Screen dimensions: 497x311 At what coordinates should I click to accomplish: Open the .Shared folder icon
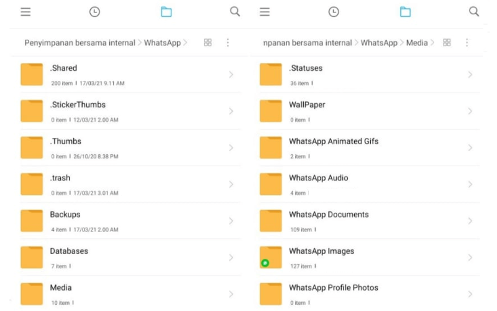(32, 75)
